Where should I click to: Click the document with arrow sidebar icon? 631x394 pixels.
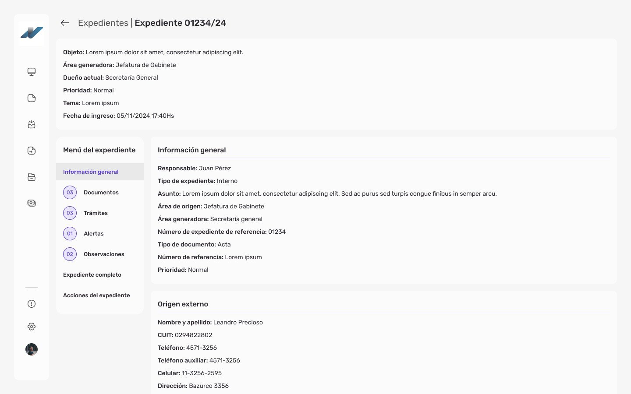32,151
